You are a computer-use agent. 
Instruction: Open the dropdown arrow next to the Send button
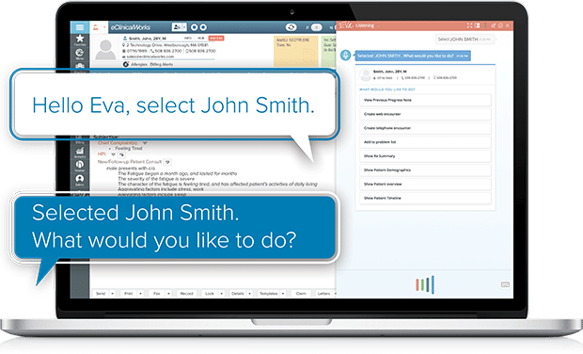click(x=112, y=294)
